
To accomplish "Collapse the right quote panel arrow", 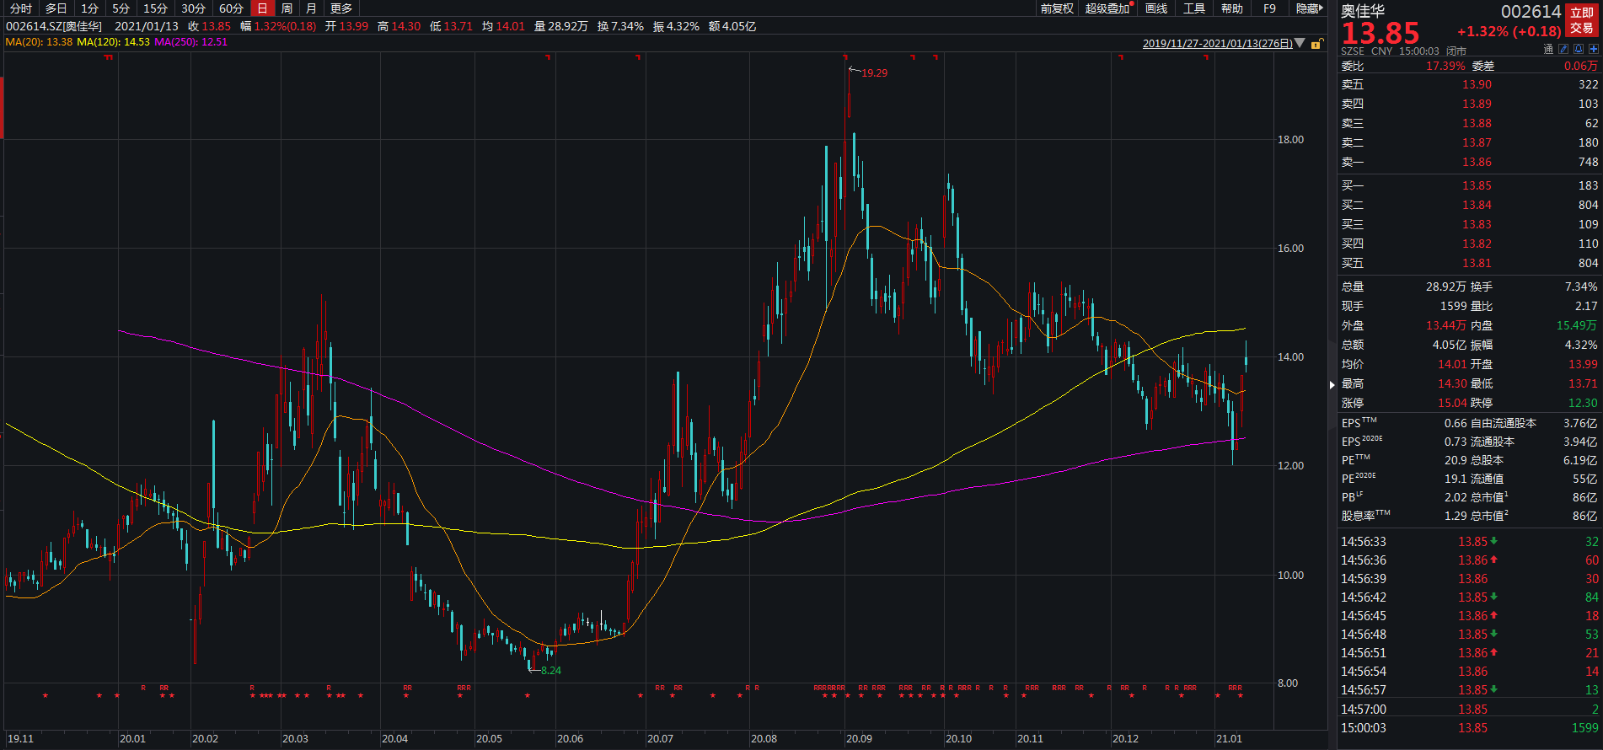I will click(1332, 385).
